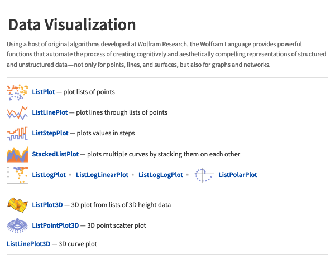Select the ListLogLogPlot link
The height and width of the screenshot is (260, 335).
point(161,175)
